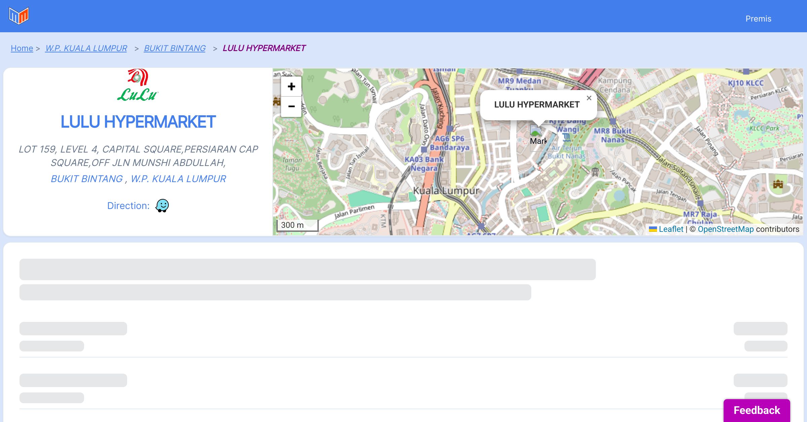807x422 pixels.
Task: Click the site logo in header
Action: 19,16
